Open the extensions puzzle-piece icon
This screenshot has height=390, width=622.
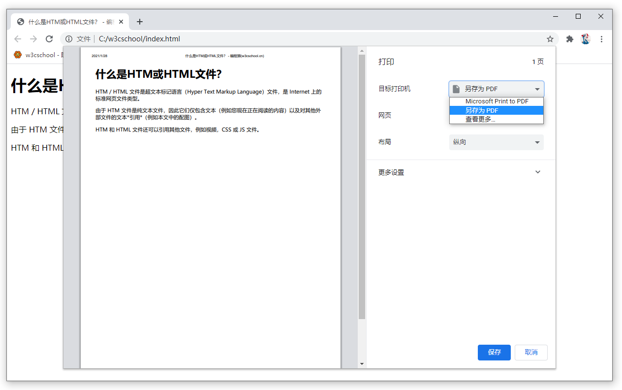coord(568,39)
